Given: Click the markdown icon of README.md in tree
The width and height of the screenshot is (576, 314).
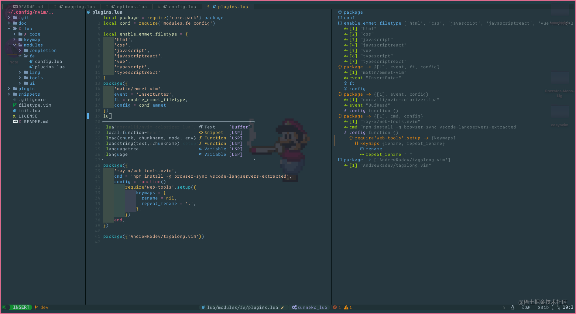Looking at the screenshot, I should click(15, 121).
